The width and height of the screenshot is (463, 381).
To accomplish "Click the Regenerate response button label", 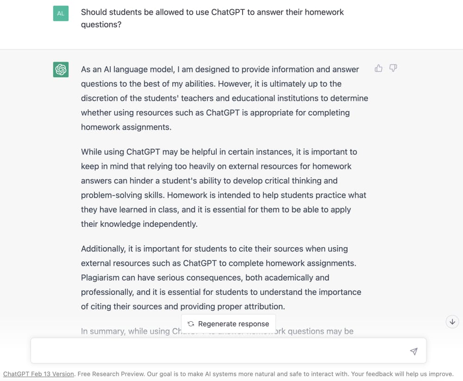I will click(x=233, y=324).
